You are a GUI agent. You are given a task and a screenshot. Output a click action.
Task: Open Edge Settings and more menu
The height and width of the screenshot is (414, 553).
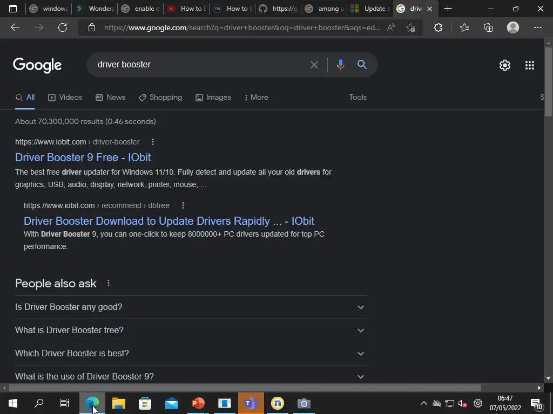click(x=537, y=27)
